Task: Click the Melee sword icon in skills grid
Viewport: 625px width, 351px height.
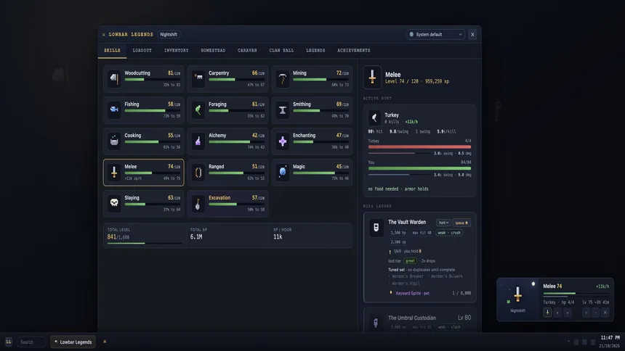Action: tap(114, 172)
